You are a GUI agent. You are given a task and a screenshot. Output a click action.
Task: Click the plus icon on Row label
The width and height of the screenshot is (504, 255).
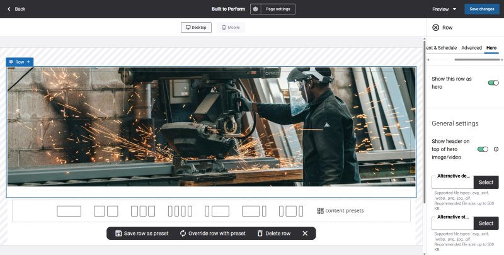(28, 62)
